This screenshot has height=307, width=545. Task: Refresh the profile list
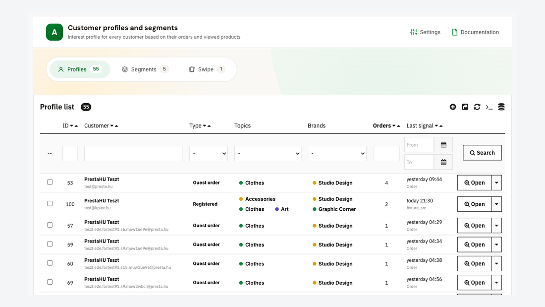click(477, 107)
